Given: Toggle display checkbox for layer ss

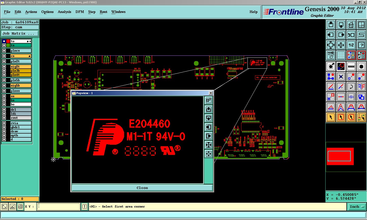Looking at the screenshot, I should pyautogui.click(x=4, y=96).
